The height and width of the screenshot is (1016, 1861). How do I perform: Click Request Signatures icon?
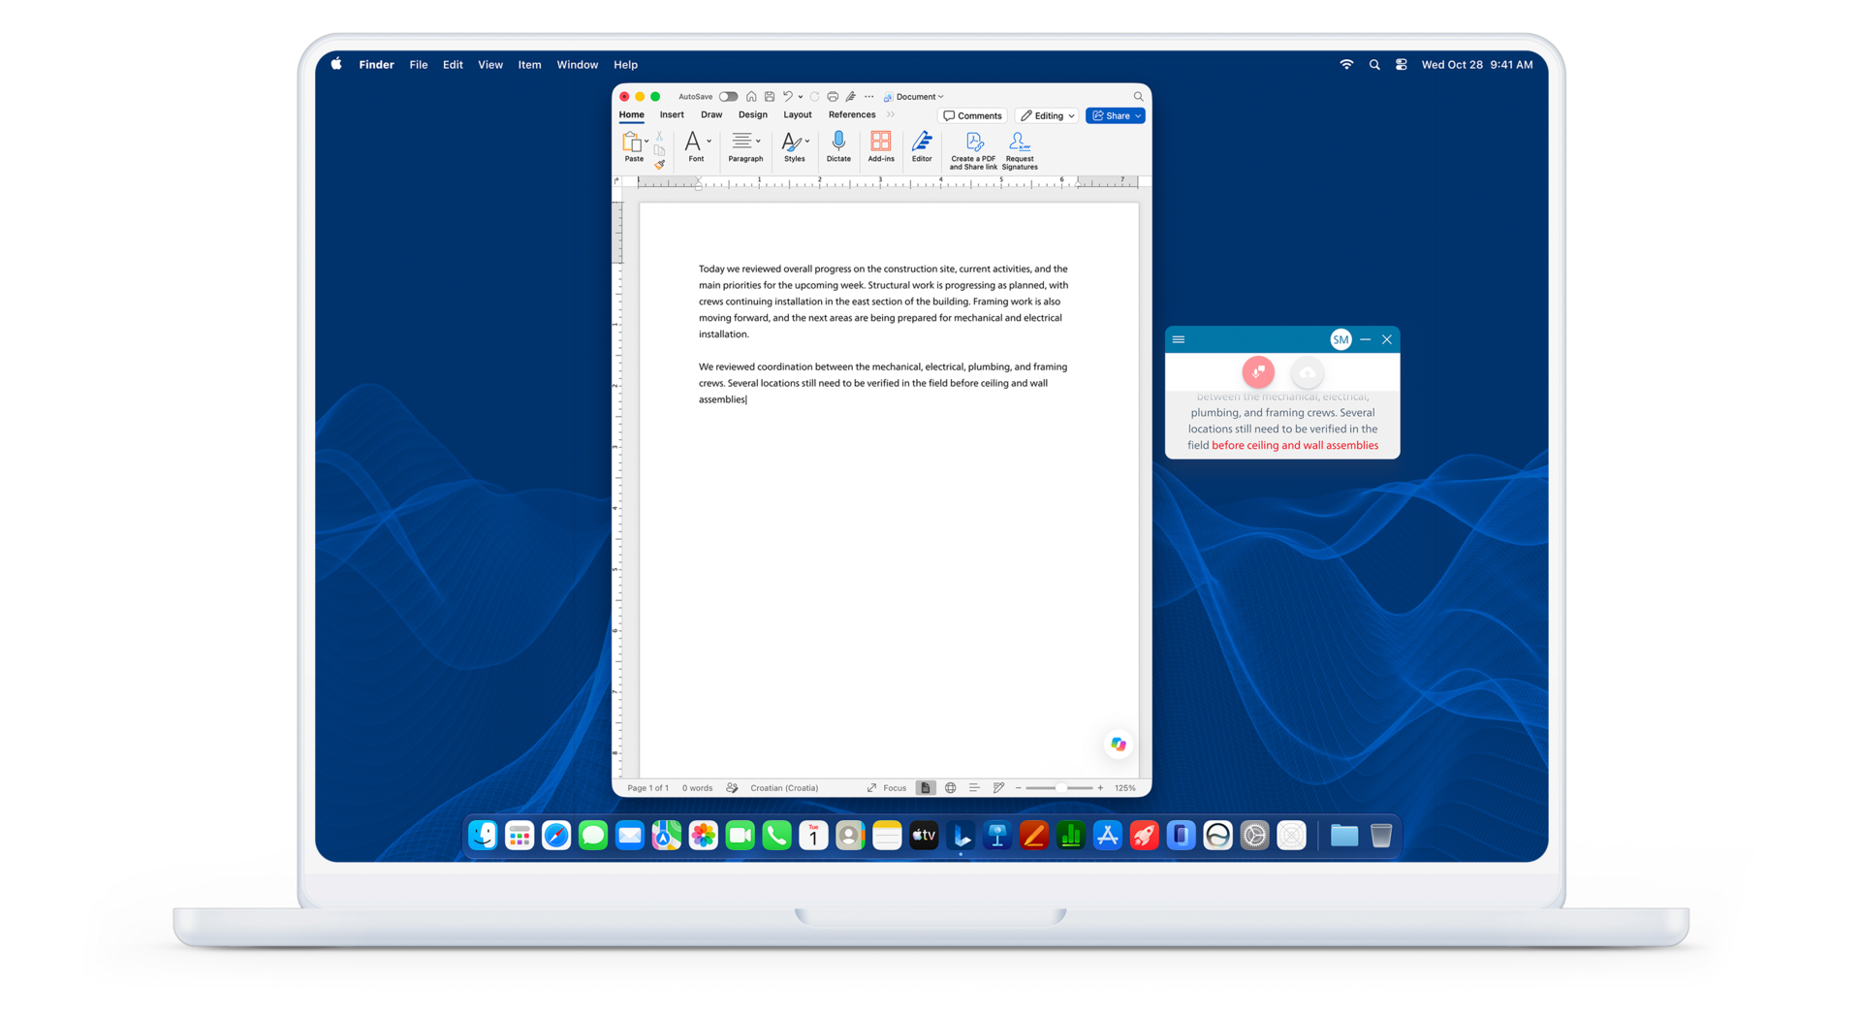pyautogui.click(x=1020, y=151)
